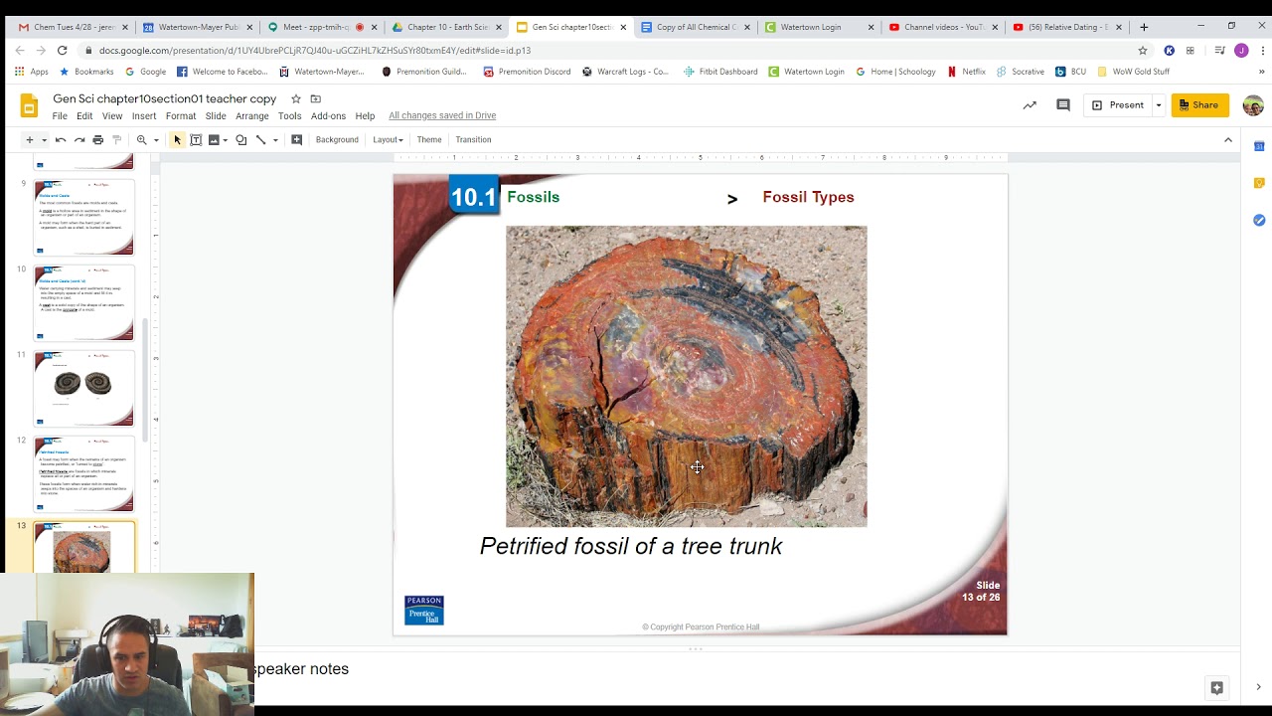Screen dimensions: 1272x716
Task: Reload the browser page
Action: coord(62,50)
